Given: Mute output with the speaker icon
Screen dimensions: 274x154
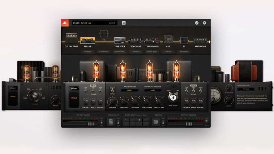Looking at the screenshot, I should tap(206, 121).
